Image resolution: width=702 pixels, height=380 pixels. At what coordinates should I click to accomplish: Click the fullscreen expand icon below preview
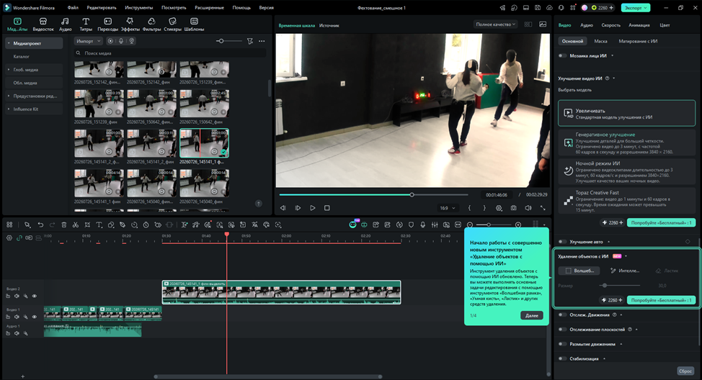coord(543,208)
